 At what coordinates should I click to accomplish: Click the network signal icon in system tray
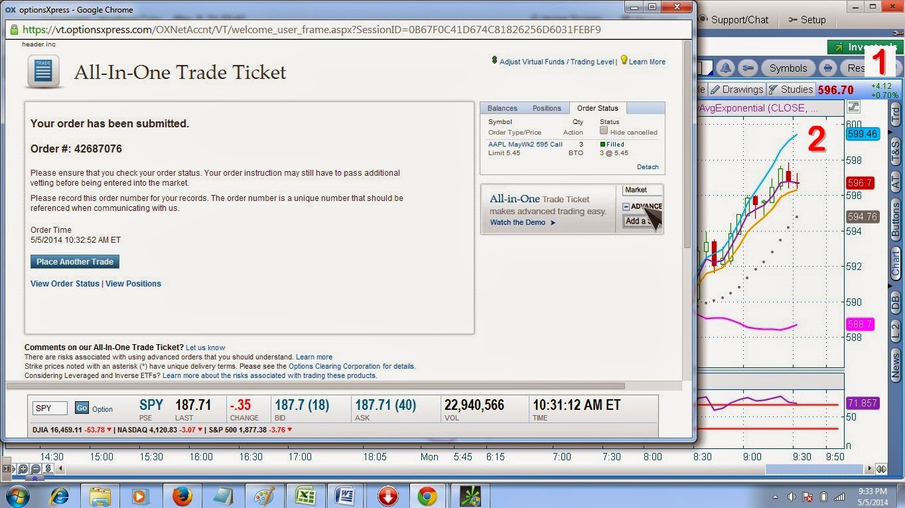point(839,496)
